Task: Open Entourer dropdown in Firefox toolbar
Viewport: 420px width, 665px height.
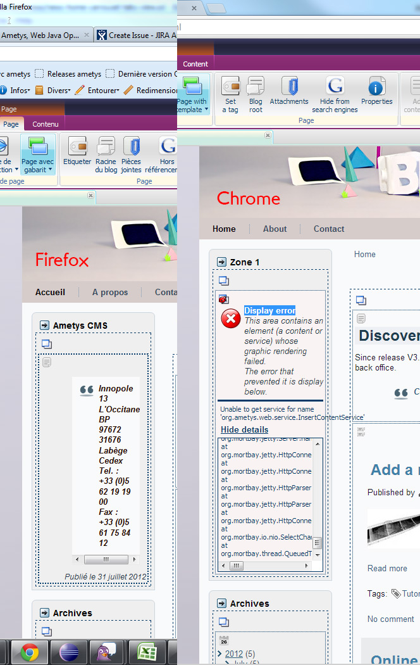Action: tap(98, 91)
